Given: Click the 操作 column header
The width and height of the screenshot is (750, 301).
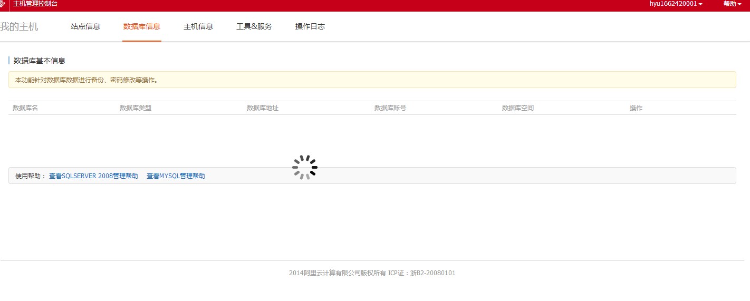Looking at the screenshot, I should click(636, 108).
